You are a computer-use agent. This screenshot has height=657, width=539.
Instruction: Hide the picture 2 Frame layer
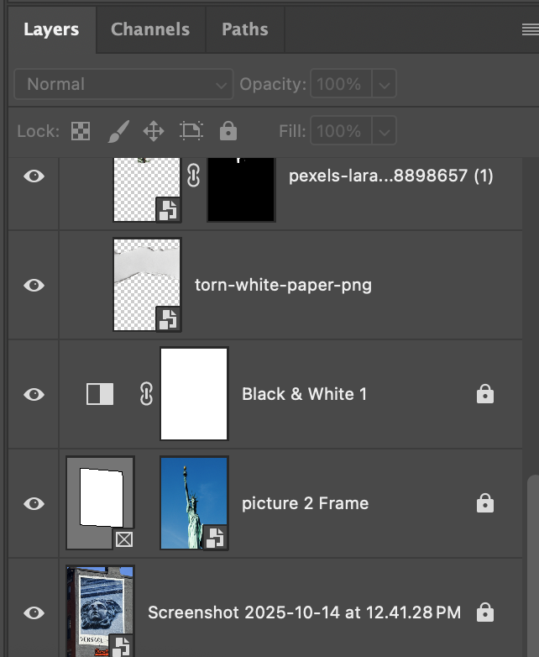tap(34, 503)
